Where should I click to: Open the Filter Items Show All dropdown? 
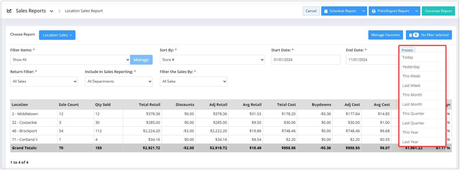point(70,60)
